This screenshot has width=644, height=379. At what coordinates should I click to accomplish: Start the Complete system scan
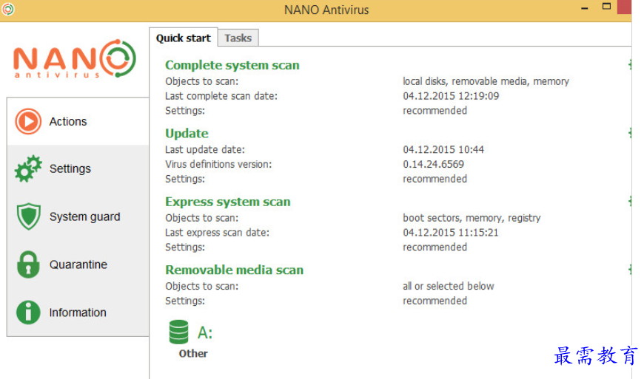232,65
